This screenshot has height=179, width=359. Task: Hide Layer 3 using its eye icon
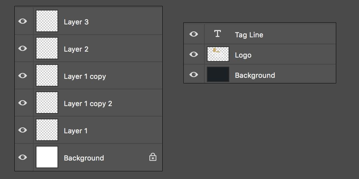pos(22,21)
